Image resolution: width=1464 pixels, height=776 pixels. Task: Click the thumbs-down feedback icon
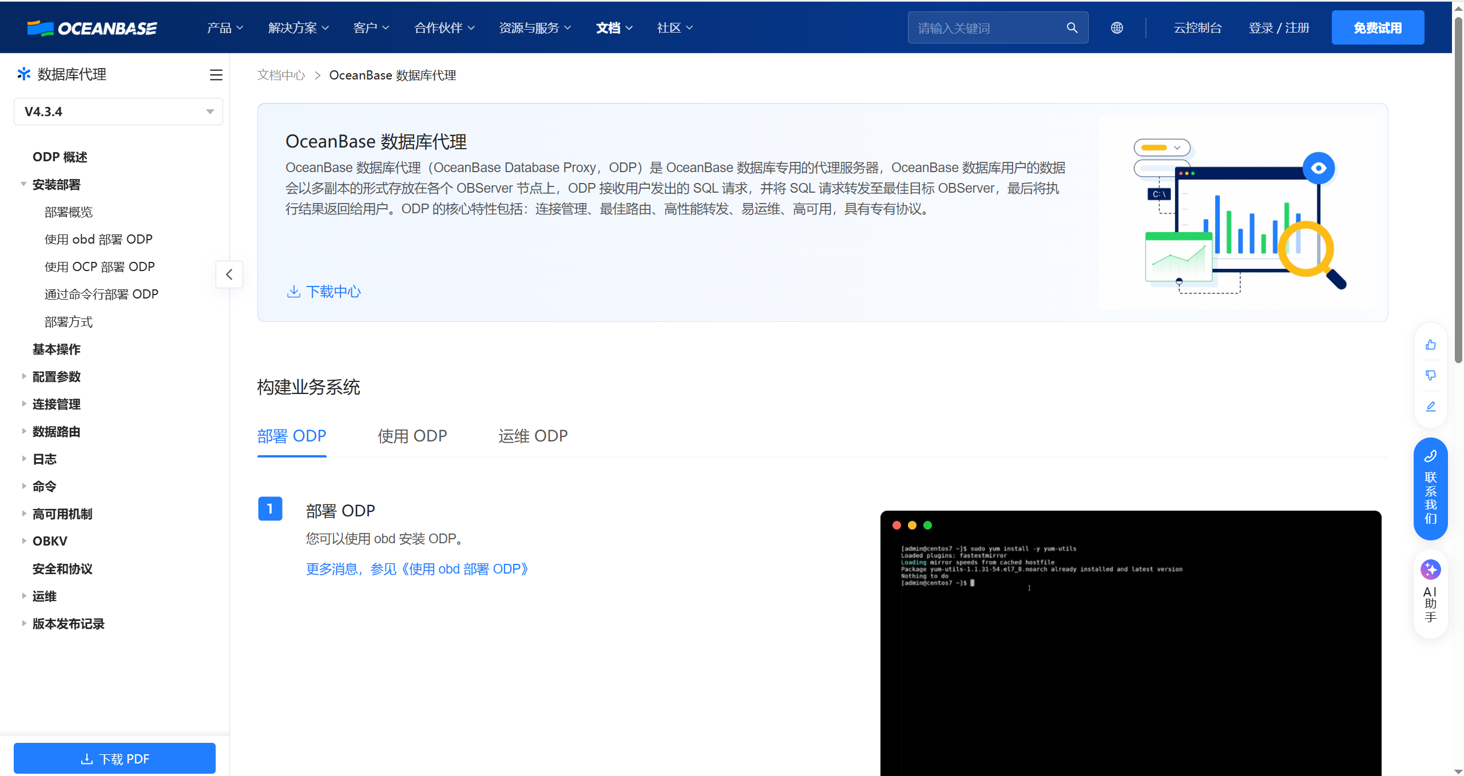[1431, 375]
